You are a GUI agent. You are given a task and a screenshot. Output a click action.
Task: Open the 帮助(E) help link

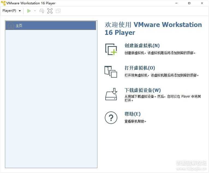click(132, 114)
